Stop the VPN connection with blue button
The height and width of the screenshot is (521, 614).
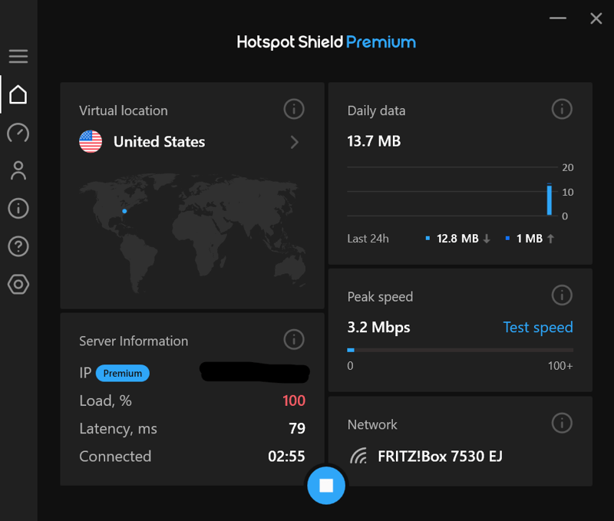(x=326, y=486)
